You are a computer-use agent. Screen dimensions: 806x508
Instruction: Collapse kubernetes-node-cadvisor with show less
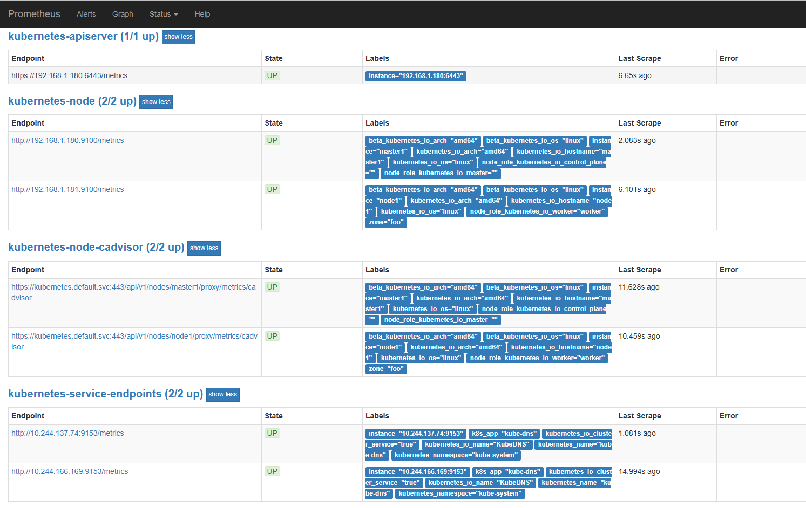coord(204,248)
